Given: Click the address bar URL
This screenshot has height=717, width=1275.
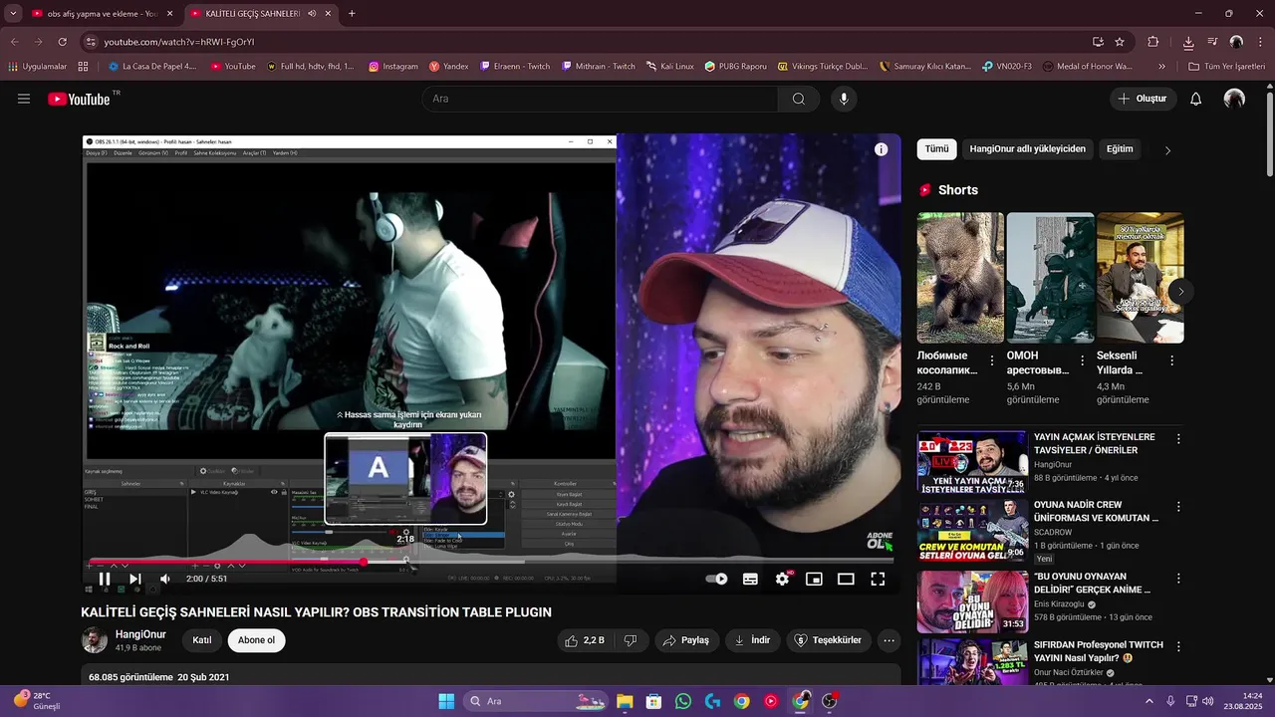Looking at the screenshot, I should (179, 42).
